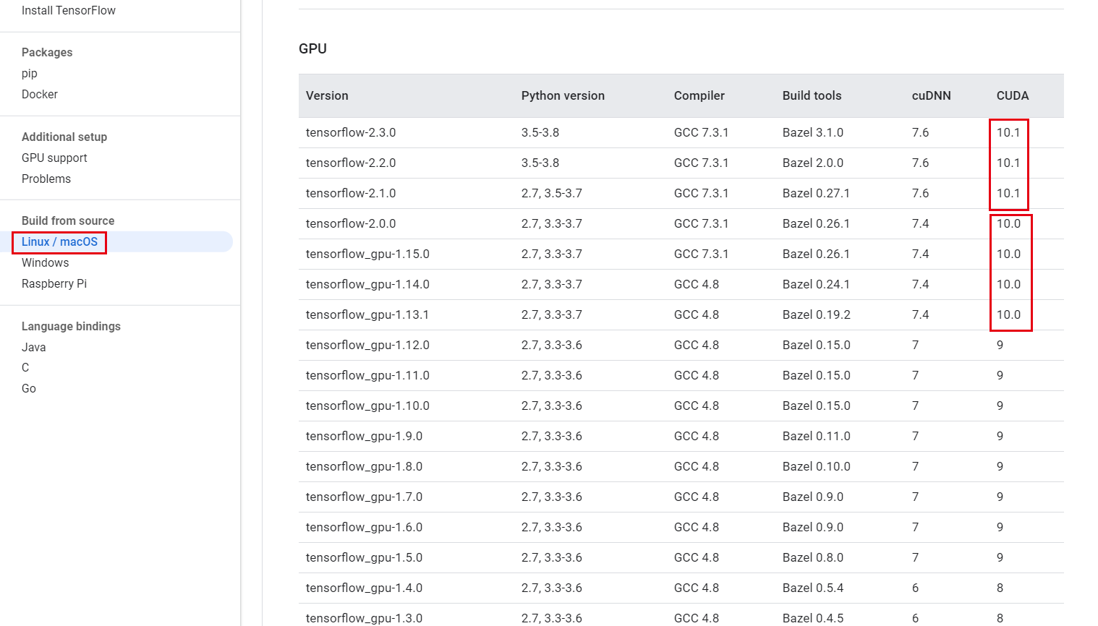The image size is (1098, 626).
Task: Select the tensorflow_gpu-1.4.0 cell
Action: pos(365,588)
